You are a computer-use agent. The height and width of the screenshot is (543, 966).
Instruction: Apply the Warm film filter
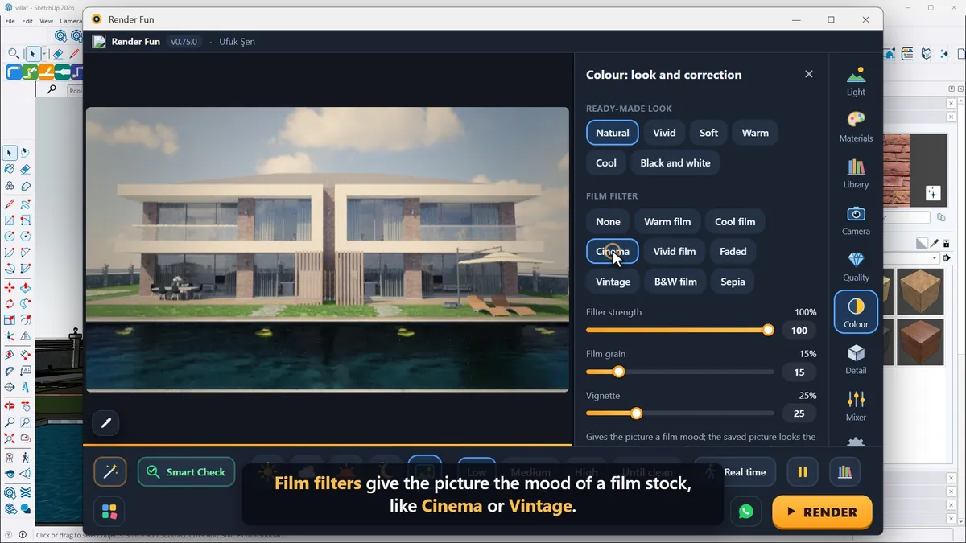pos(667,222)
